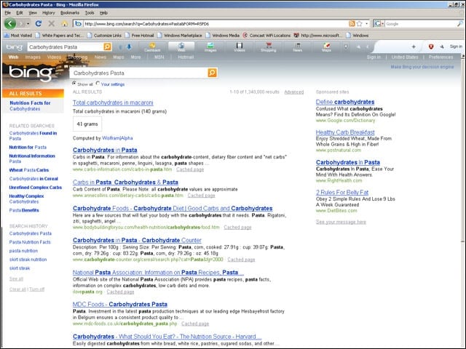Open the address bar history dropdown

(367, 23)
